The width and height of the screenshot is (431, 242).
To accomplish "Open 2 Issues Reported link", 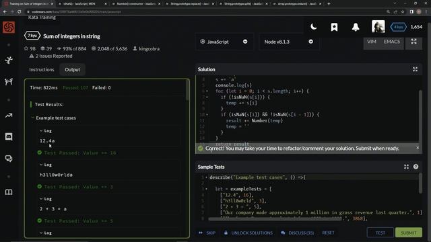I will [51, 56].
